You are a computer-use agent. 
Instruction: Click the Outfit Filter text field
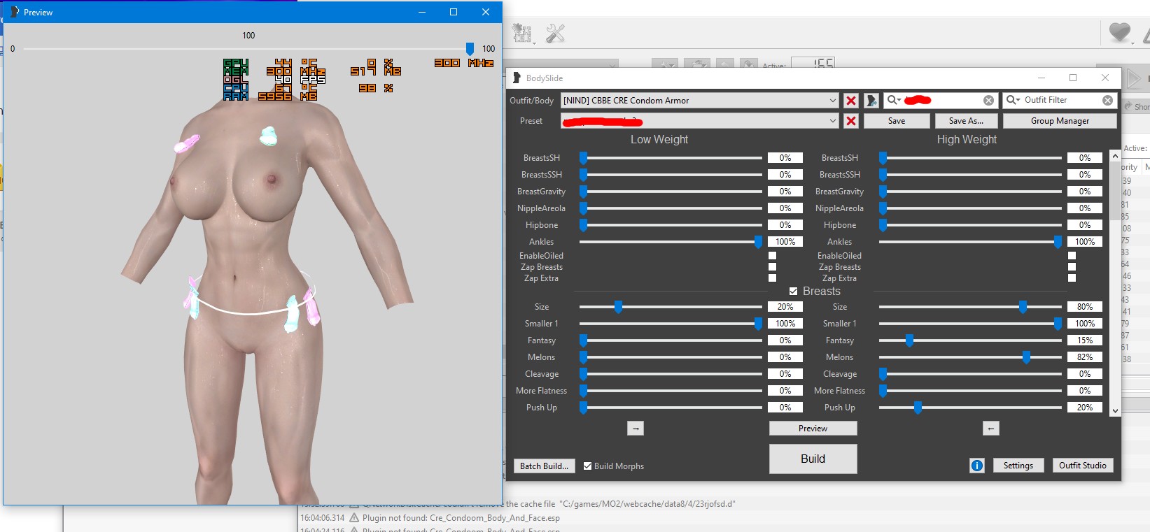coord(1061,100)
